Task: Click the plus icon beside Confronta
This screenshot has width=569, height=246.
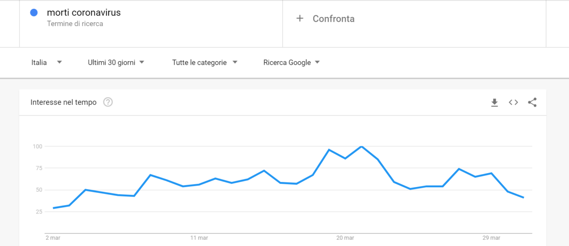Action: coord(300,19)
